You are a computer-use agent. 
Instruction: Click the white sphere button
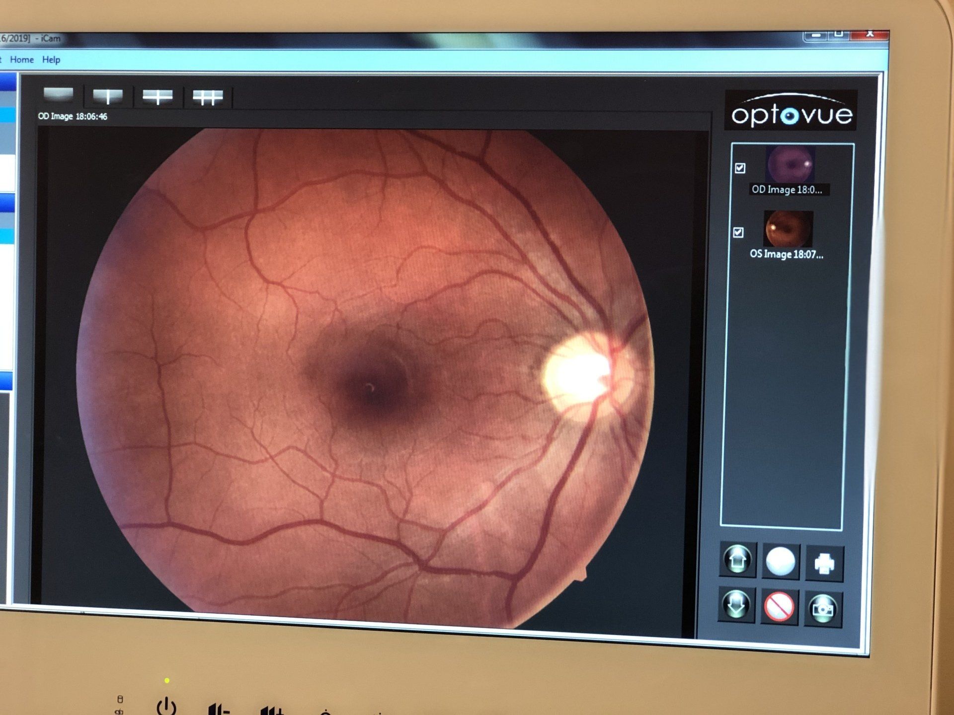tap(781, 562)
